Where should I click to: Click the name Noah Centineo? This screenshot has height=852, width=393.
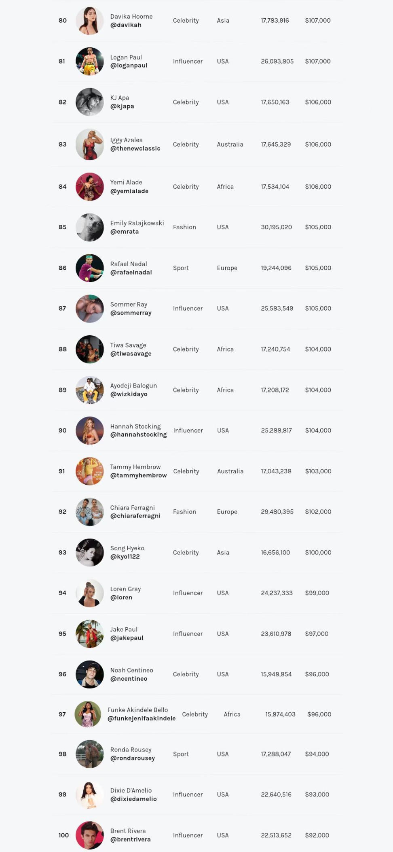(131, 670)
